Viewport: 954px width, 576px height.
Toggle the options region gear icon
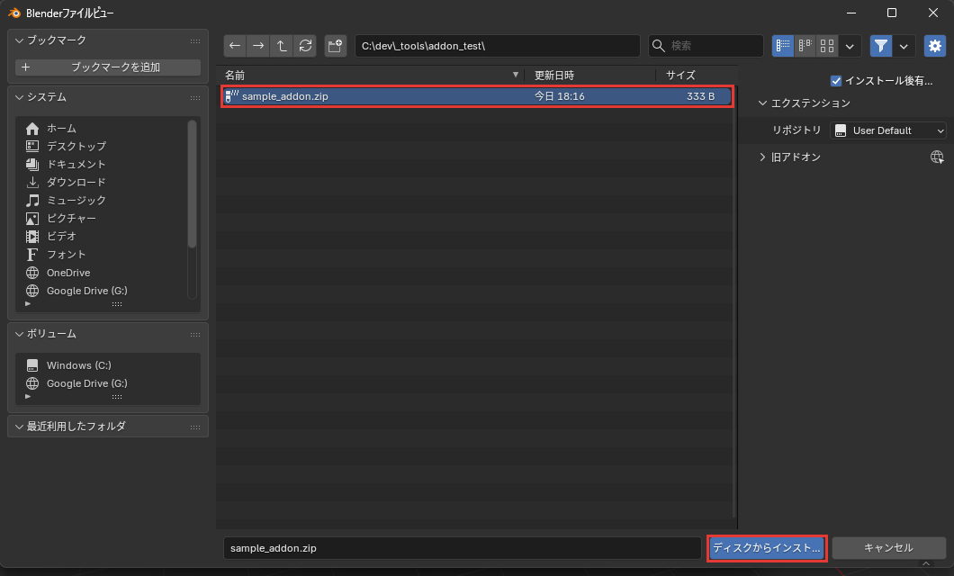tap(935, 46)
